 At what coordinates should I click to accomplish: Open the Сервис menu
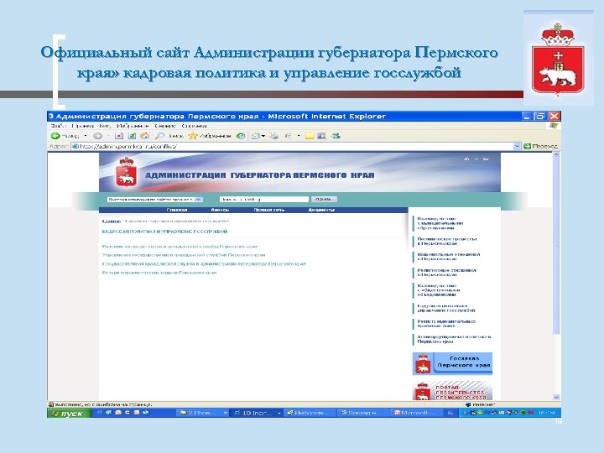(x=165, y=126)
